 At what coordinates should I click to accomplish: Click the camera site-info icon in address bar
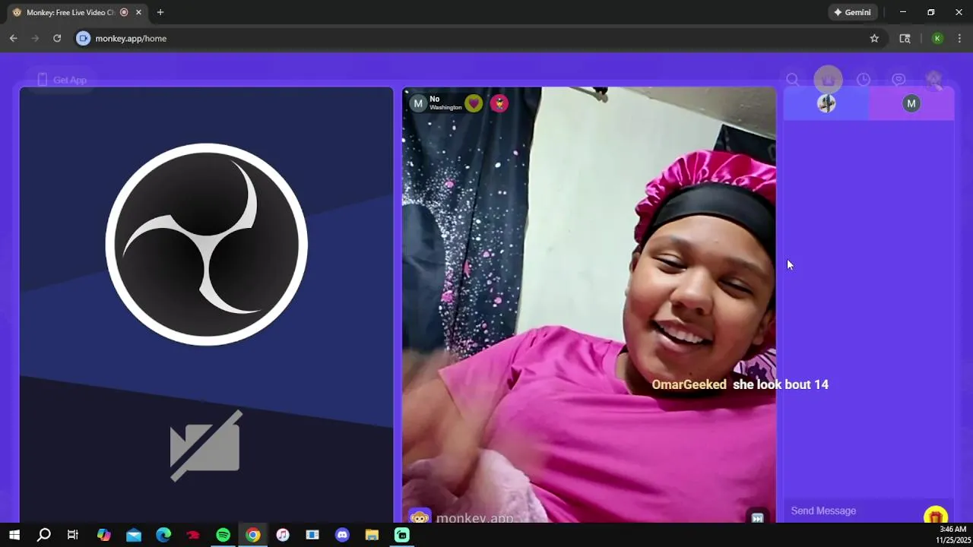84,38
